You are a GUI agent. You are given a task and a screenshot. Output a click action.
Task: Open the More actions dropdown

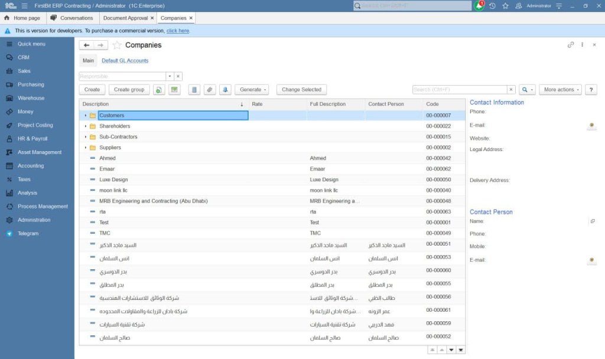[561, 90]
